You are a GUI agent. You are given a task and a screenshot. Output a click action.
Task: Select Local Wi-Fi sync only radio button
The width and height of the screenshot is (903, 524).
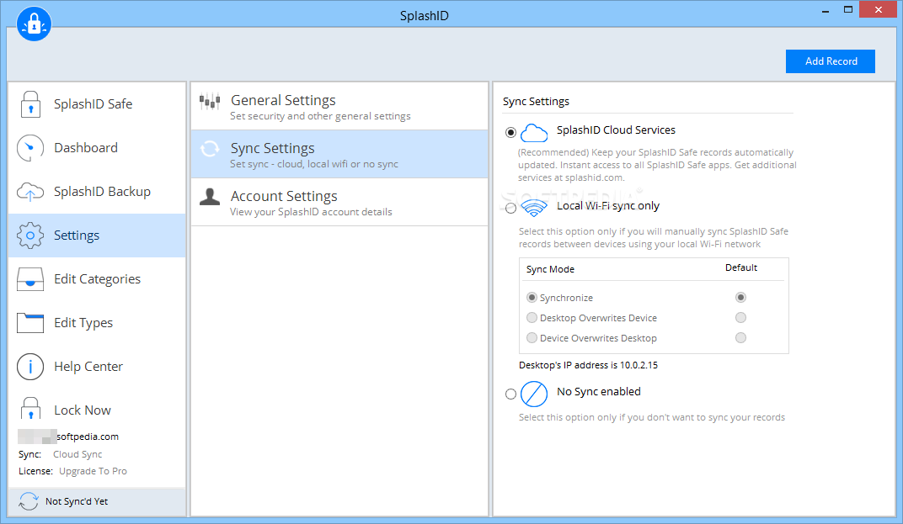tap(510, 209)
